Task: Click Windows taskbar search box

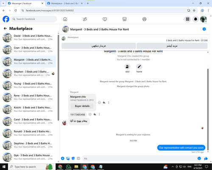Action: tap(32, 167)
